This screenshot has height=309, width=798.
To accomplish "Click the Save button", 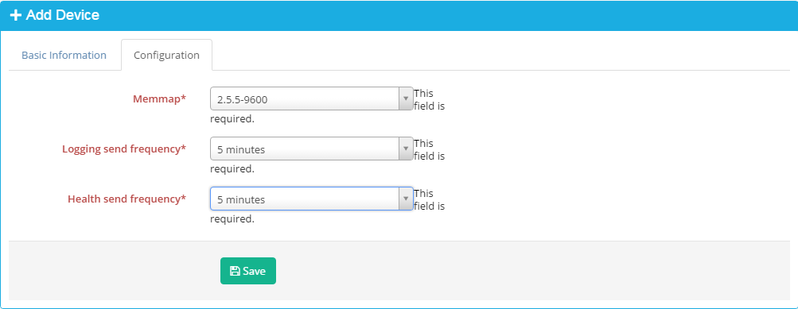I will click(248, 271).
